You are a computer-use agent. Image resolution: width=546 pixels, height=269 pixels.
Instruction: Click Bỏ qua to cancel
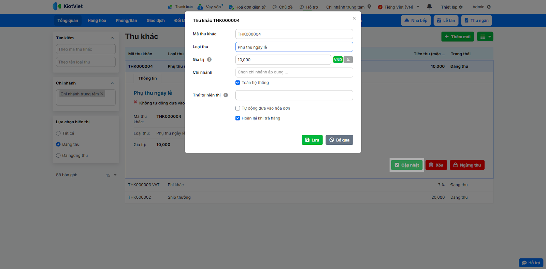click(339, 140)
